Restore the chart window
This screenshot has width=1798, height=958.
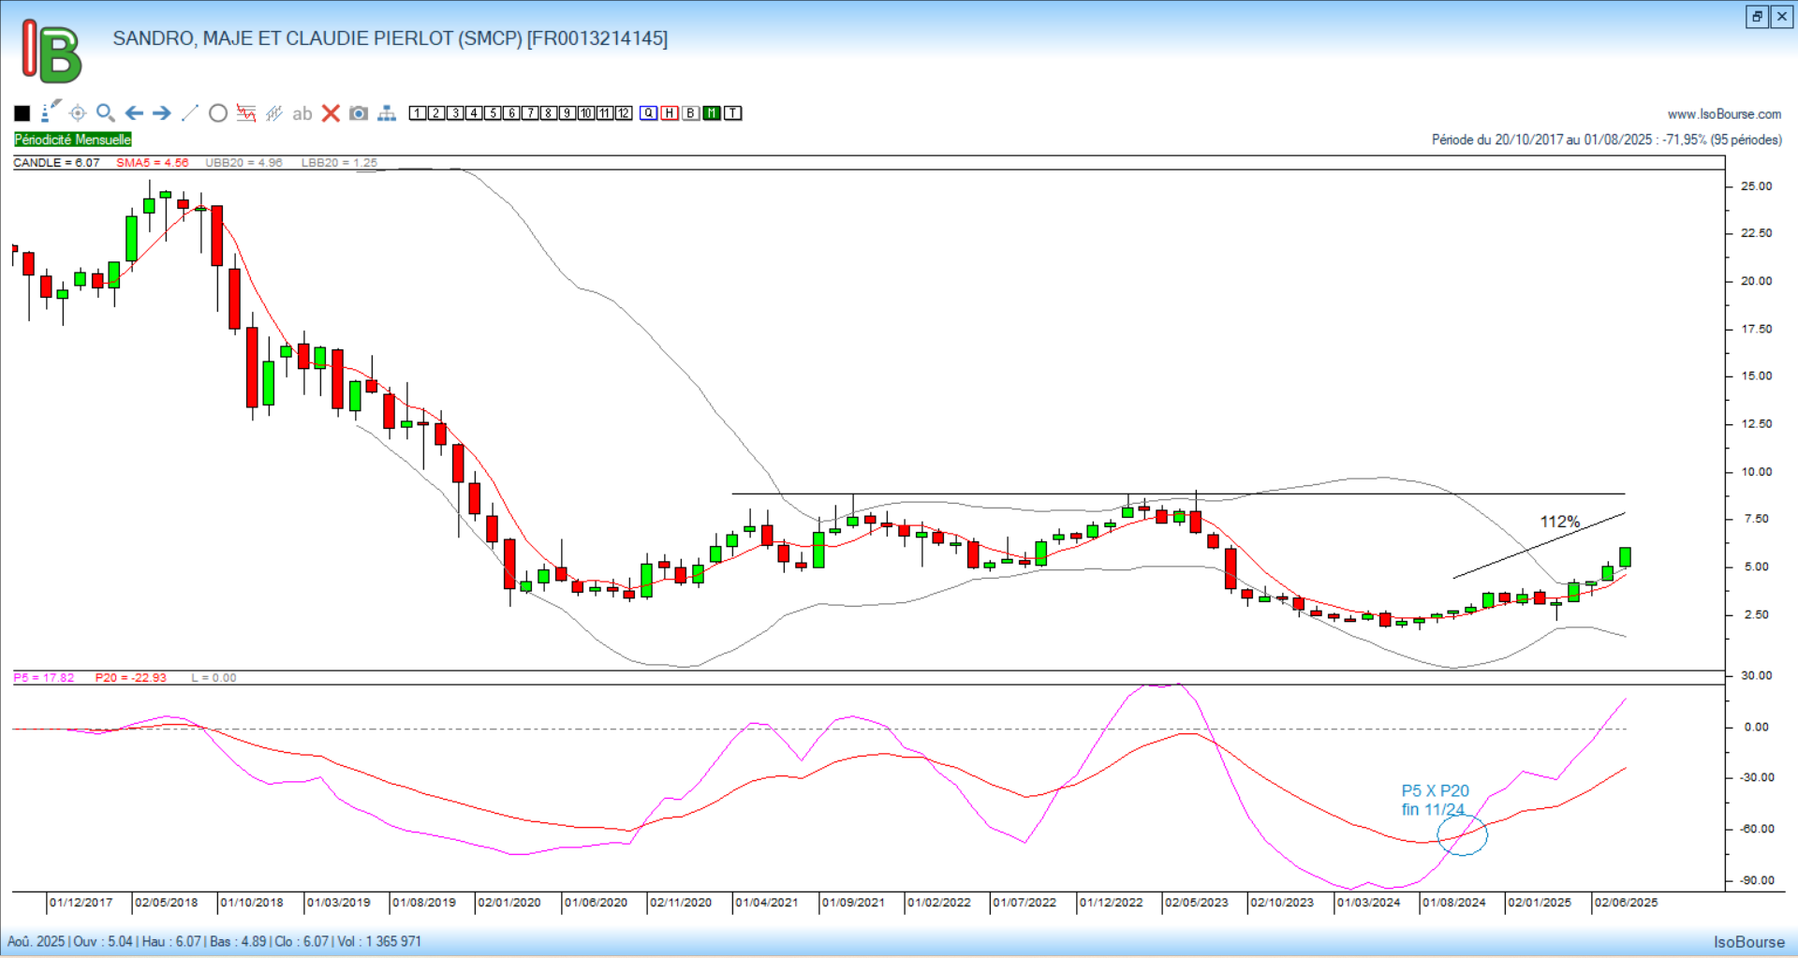pyautogui.click(x=1757, y=16)
